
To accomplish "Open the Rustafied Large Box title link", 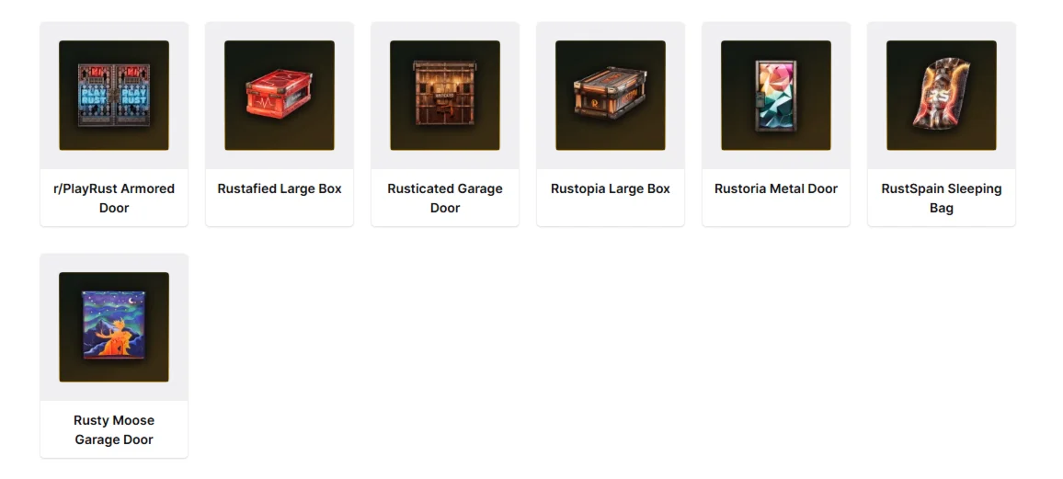I will pyautogui.click(x=280, y=188).
